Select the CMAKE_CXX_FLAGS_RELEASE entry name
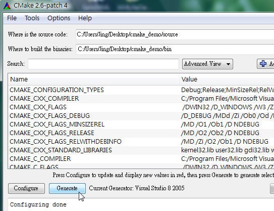 tap(52, 133)
